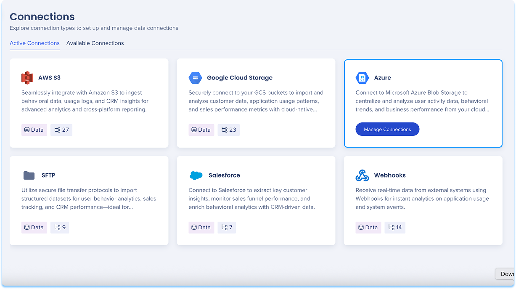The height and width of the screenshot is (289, 516).
Task: Click the Azure description 'Connect to Microsoft Azure Blob'
Action: [423, 101]
